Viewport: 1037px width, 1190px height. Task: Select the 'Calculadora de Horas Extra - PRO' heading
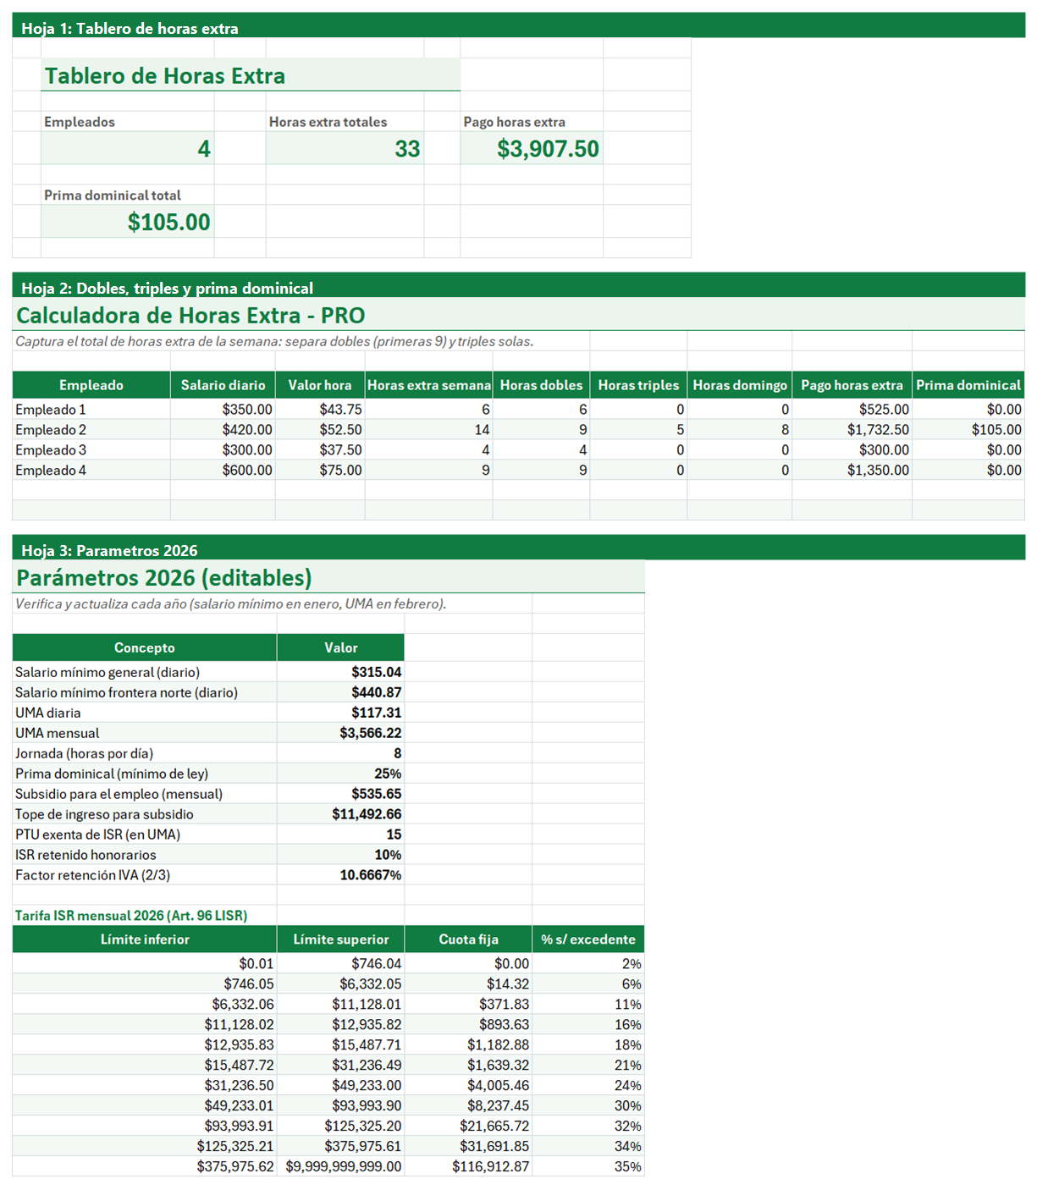(518, 315)
